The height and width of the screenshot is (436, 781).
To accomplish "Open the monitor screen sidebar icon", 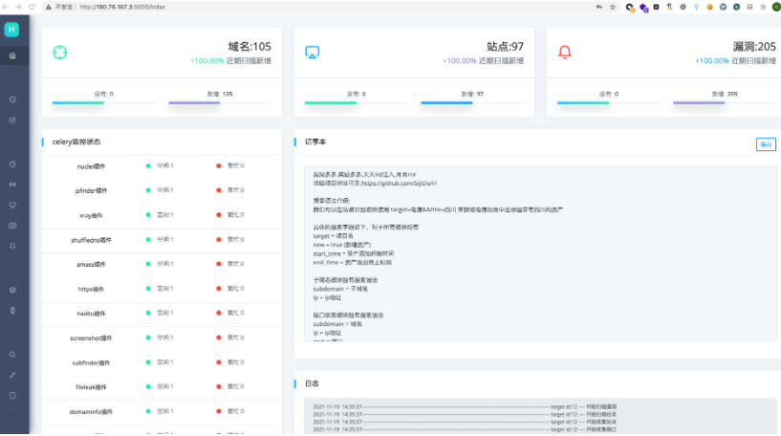I will (x=12, y=206).
